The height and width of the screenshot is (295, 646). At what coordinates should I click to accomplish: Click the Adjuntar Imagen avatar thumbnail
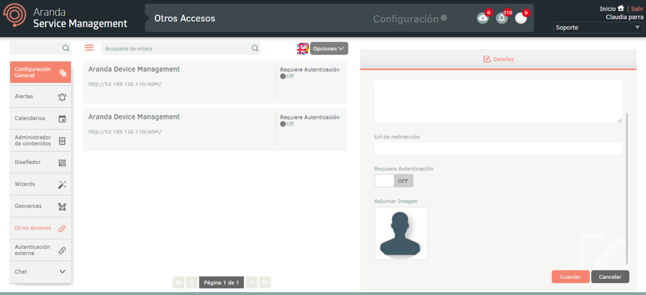401,233
